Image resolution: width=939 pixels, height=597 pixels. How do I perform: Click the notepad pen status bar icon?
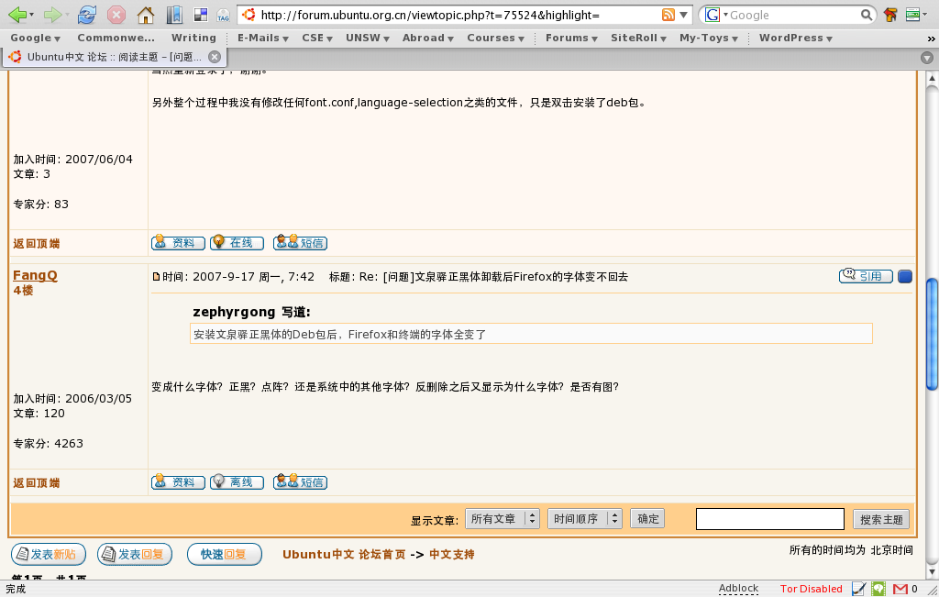coord(858,589)
